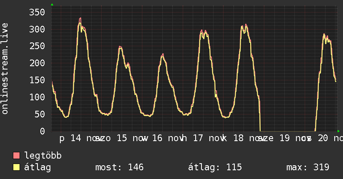Click the 350 label on the y-axis
343x179 pixels.
[x=36, y=12]
